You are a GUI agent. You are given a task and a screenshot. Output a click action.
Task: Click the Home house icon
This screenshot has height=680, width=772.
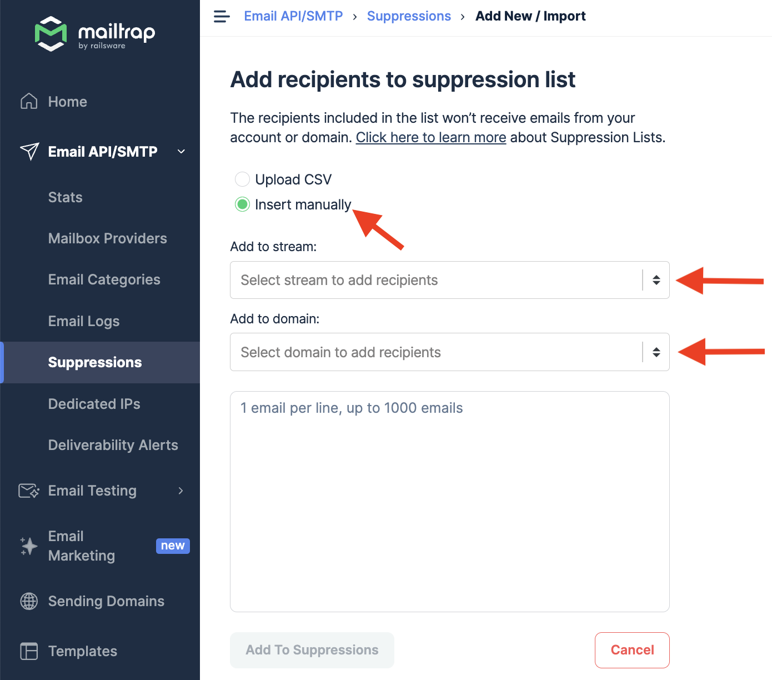pos(29,102)
